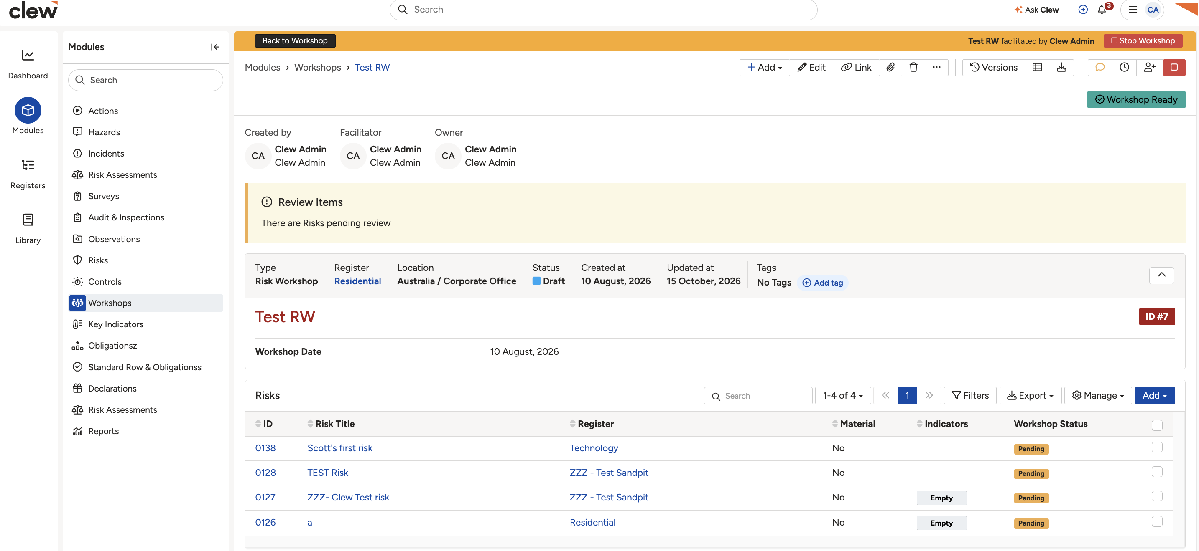Click the delete trash icon in toolbar

pyautogui.click(x=913, y=67)
